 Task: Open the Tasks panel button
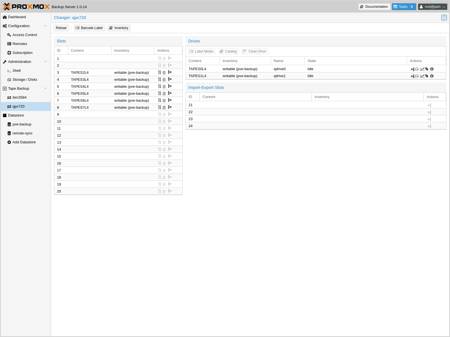point(404,7)
